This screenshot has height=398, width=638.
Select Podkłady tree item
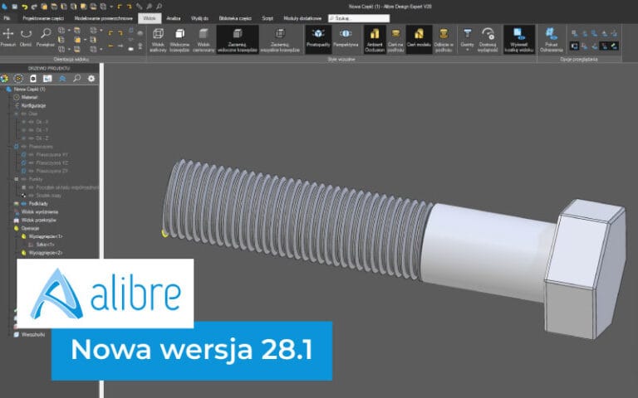click(38, 203)
